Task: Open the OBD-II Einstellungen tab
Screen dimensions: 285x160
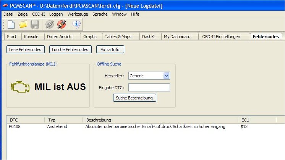Action: (x=221, y=37)
